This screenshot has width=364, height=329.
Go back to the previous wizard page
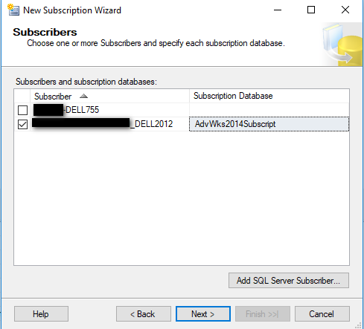pos(144,314)
